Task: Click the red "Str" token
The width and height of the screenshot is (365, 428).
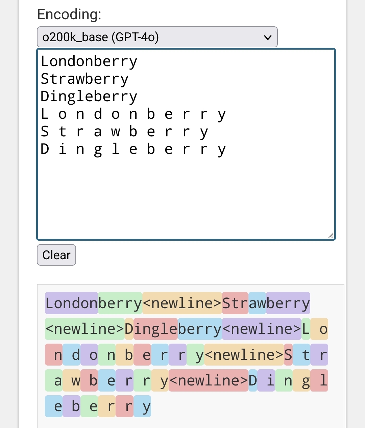Action: coord(235,303)
